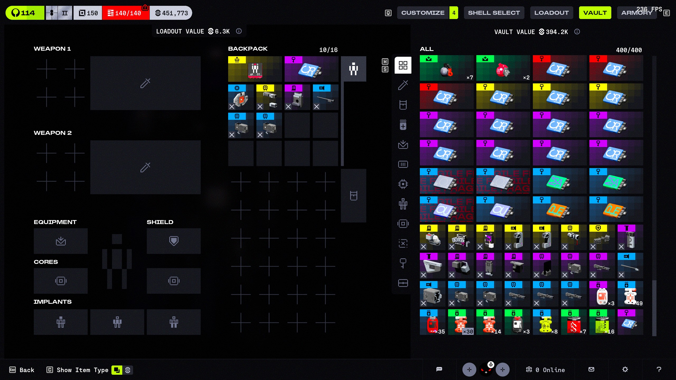Select the All items grid filter
The width and height of the screenshot is (676, 380).
403,65
